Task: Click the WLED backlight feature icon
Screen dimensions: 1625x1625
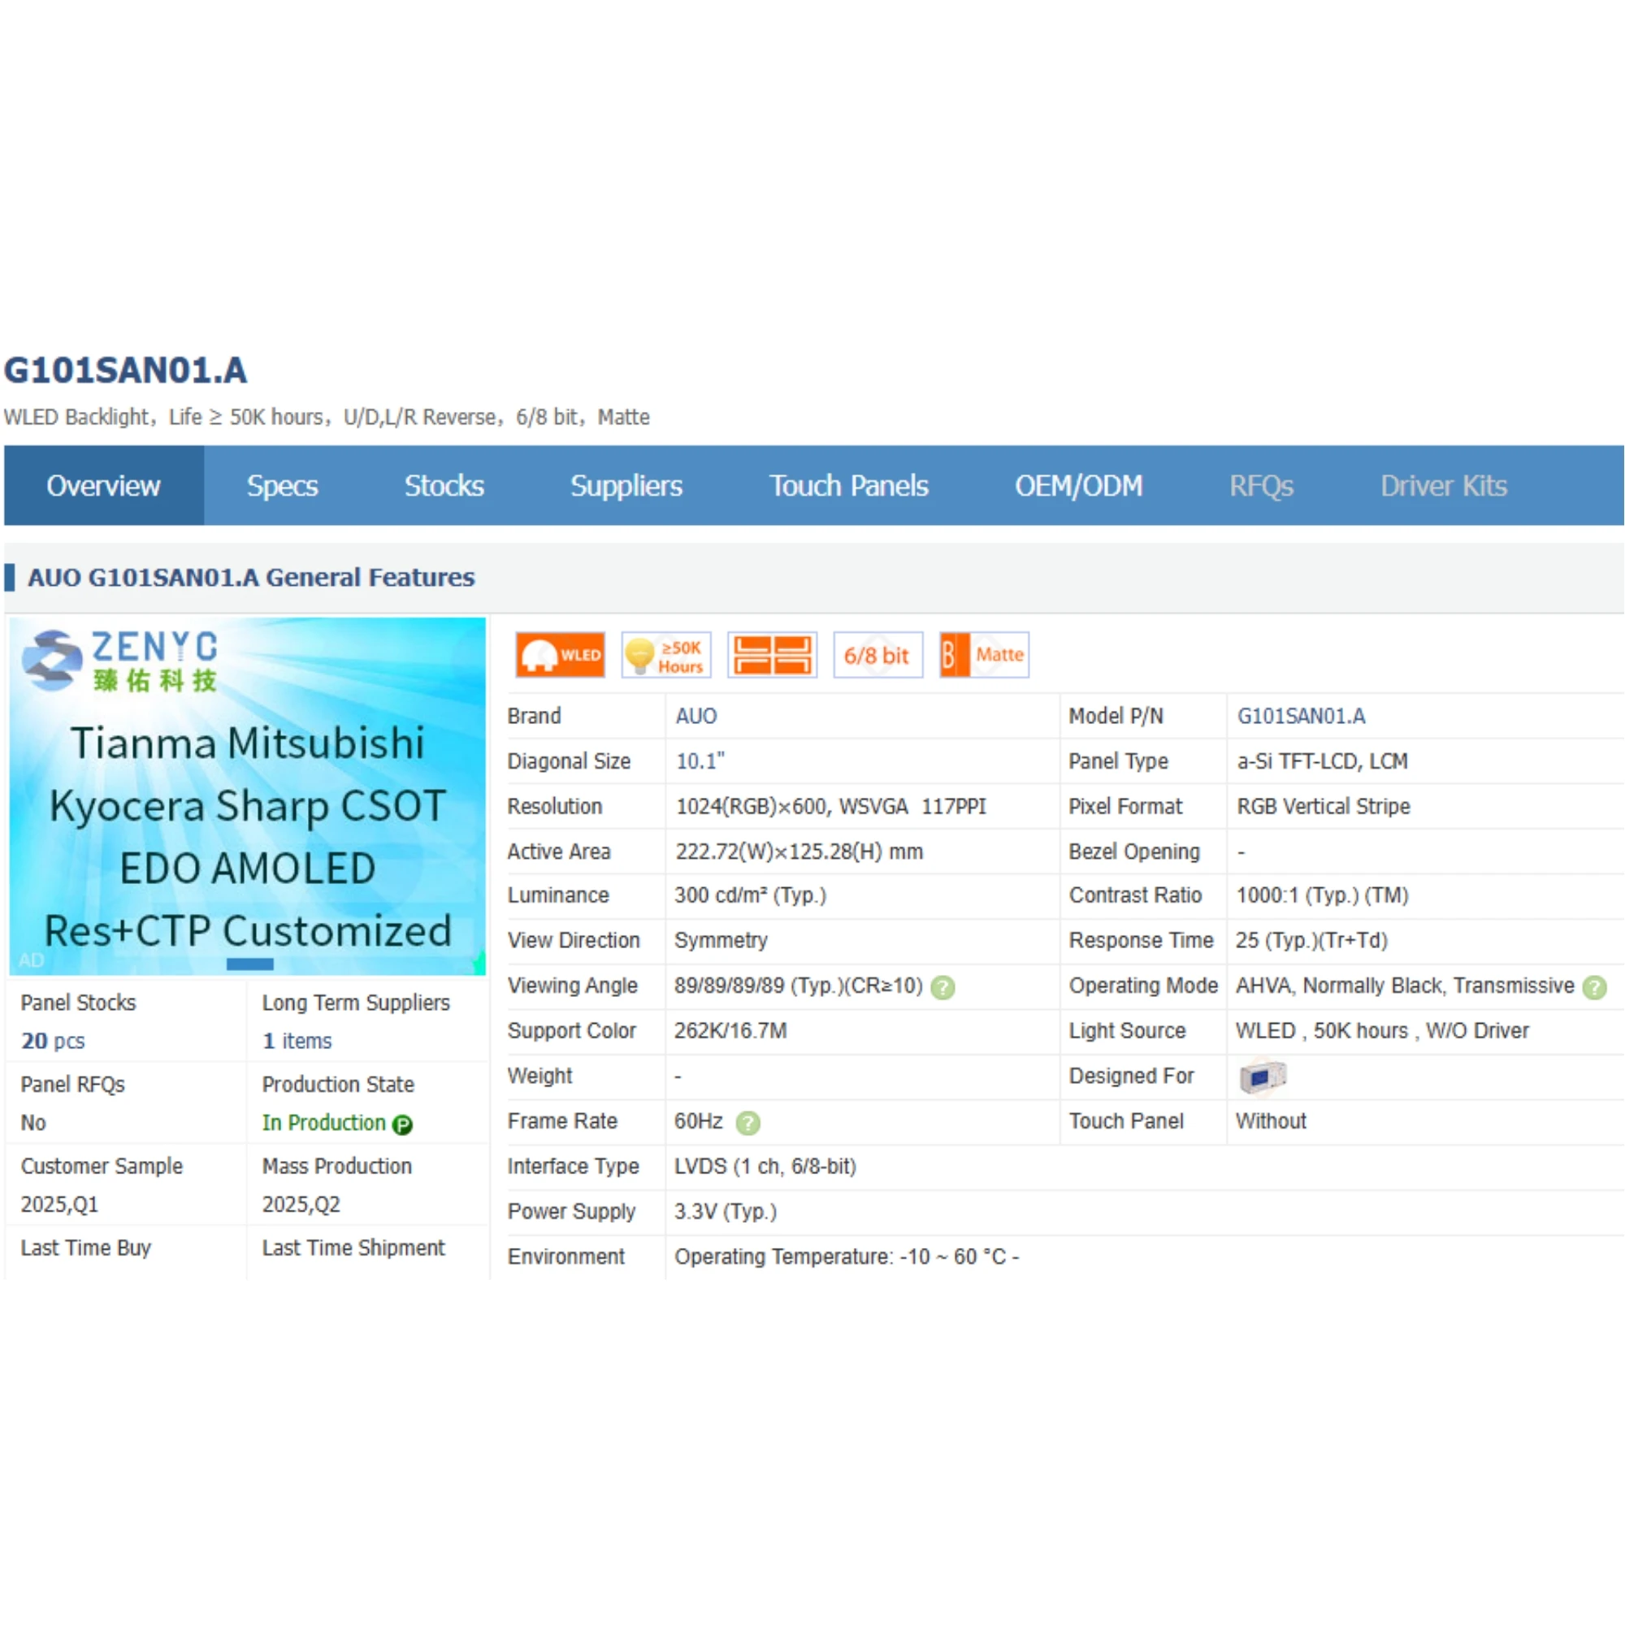Action: point(560,655)
